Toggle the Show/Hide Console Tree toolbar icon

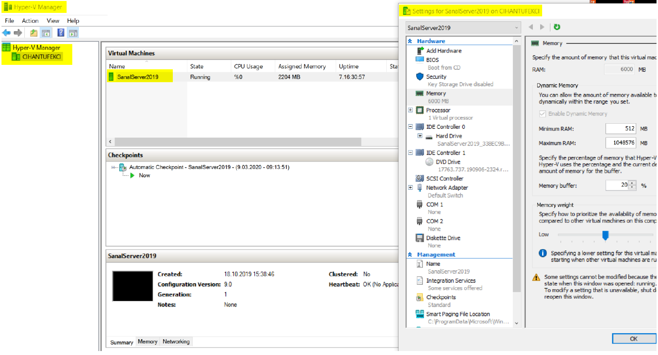tap(46, 33)
